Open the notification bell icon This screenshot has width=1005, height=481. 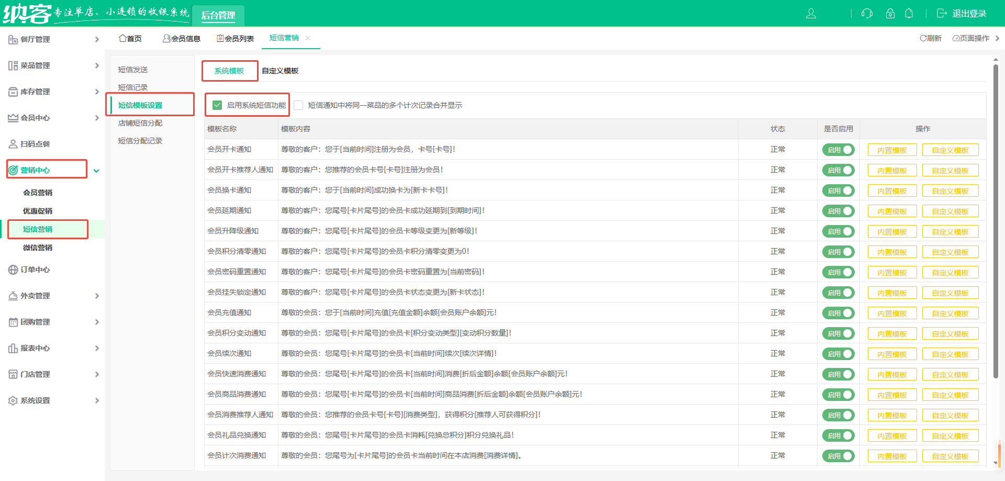point(909,14)
